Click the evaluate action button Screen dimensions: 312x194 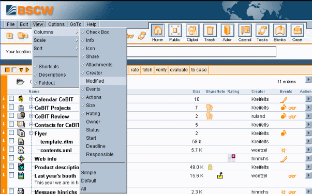[179, 70]
